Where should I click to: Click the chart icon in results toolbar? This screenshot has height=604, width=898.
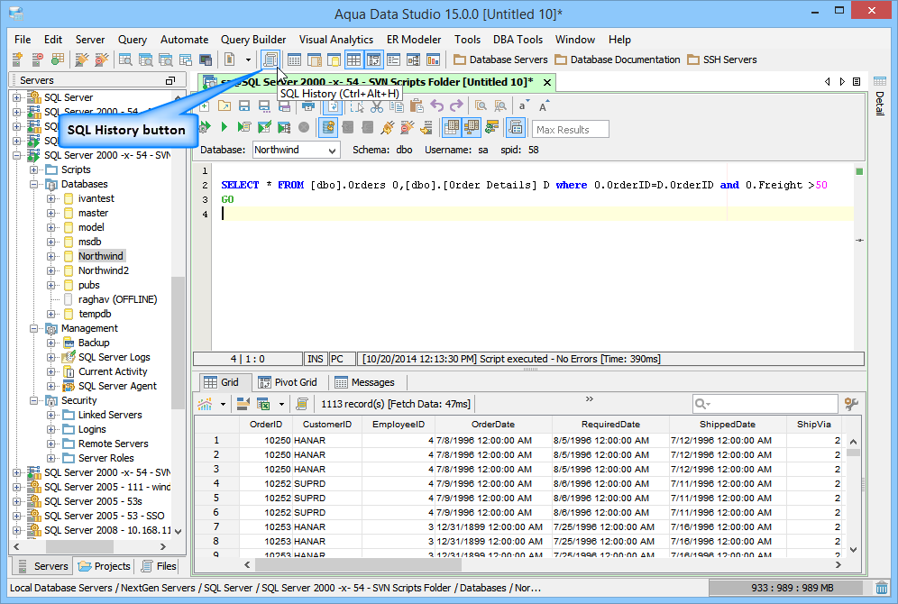point(205,404)
